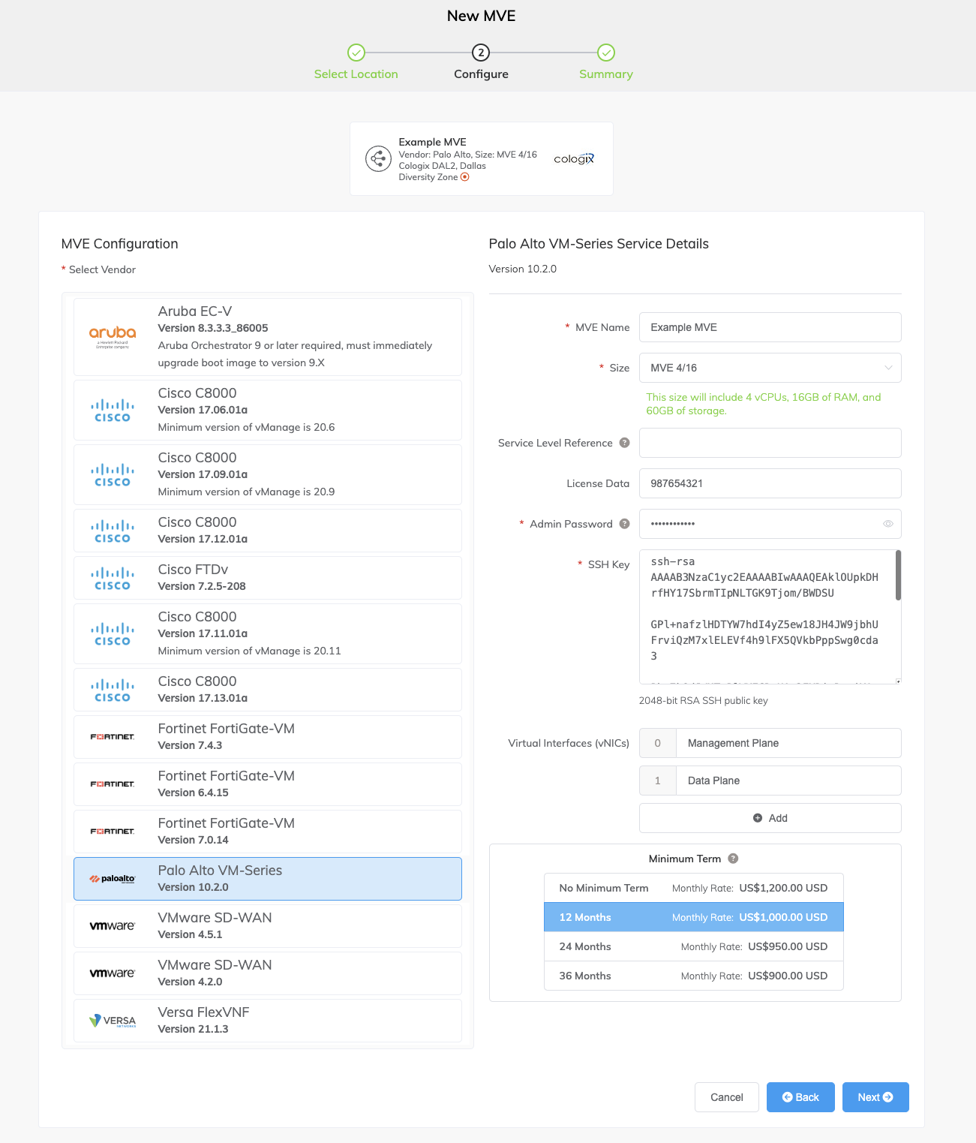Select VMware SD-WAN Version 4.5.1 title

[215, 918]
